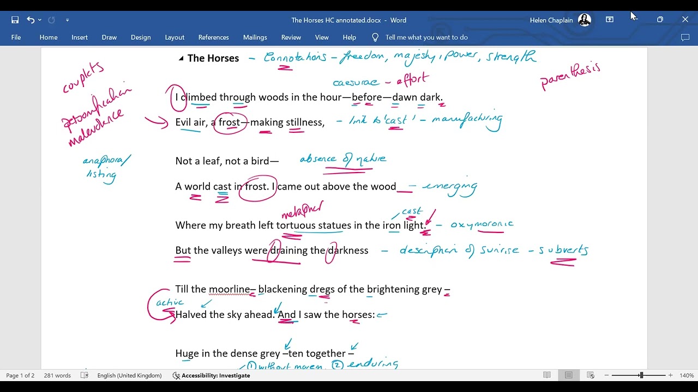The image size is (698, 392).
Task: Click the Save icon in the title bar
Action: [15, 20]
